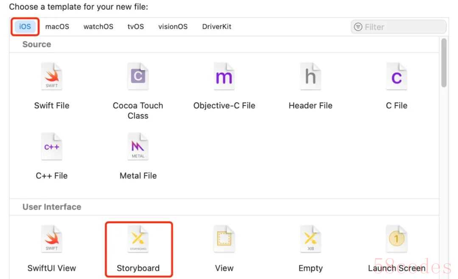Viewport: 458px width, 279px height.
Task: Open the watchOS templates tab
Action: click(98, 27)
